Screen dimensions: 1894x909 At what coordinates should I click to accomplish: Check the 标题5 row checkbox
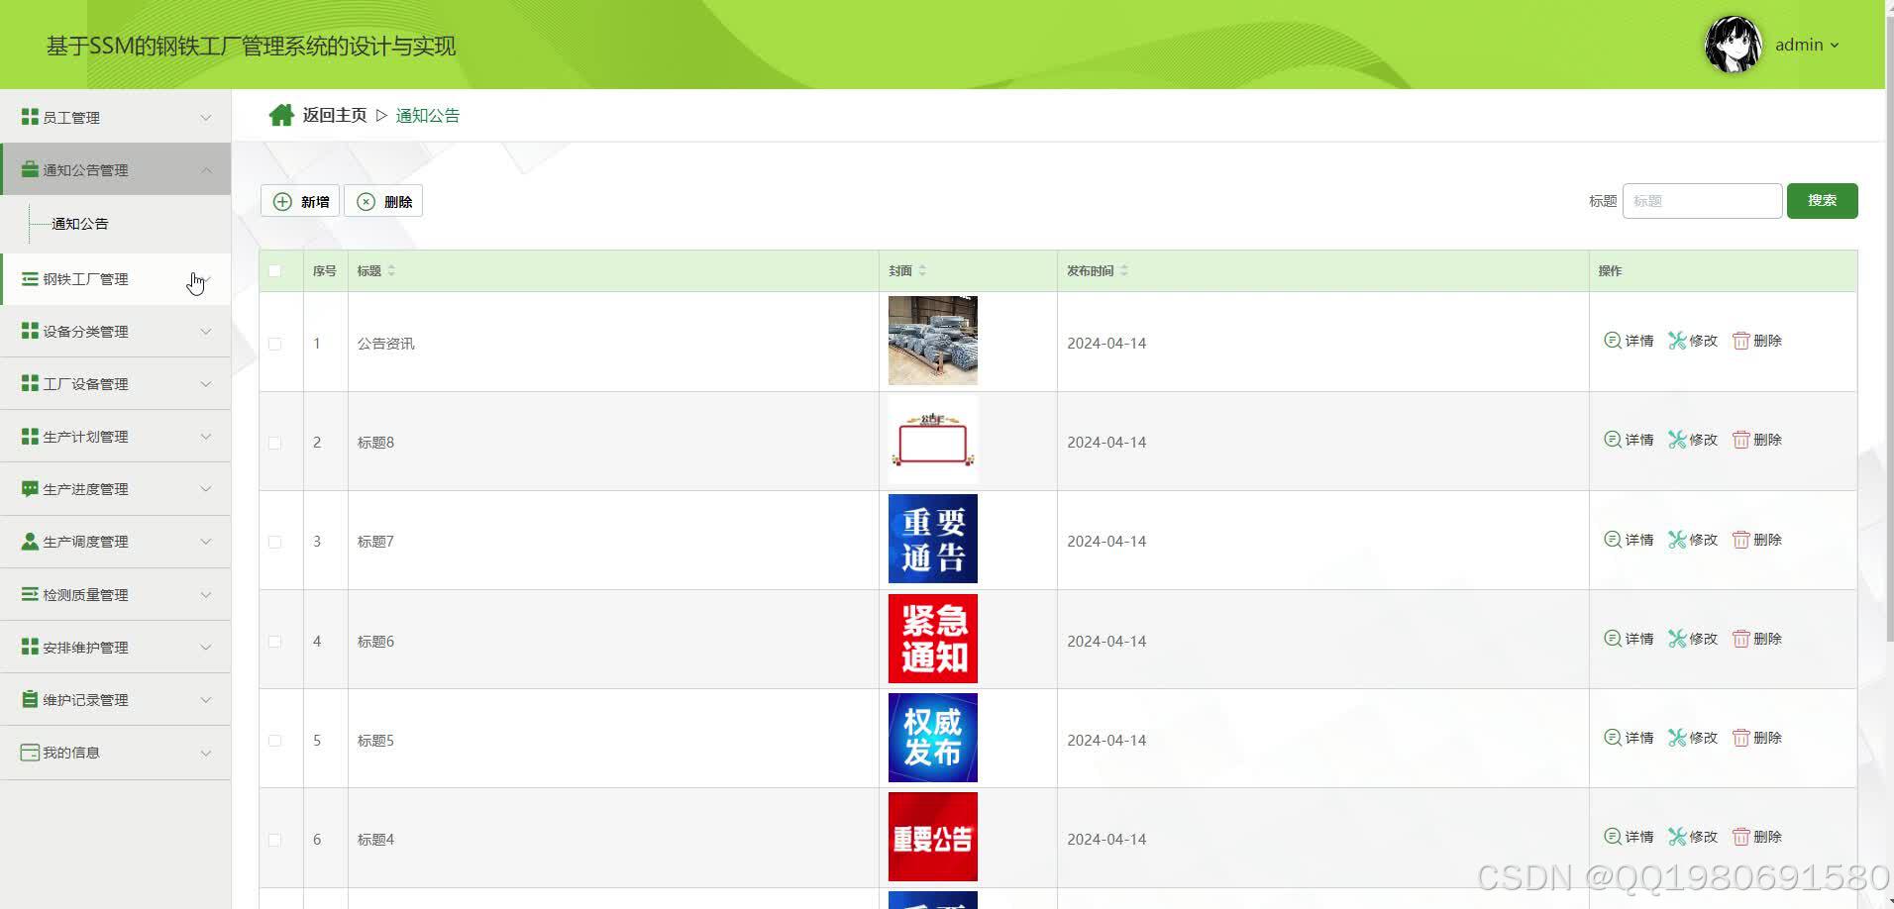click(274, 741)
